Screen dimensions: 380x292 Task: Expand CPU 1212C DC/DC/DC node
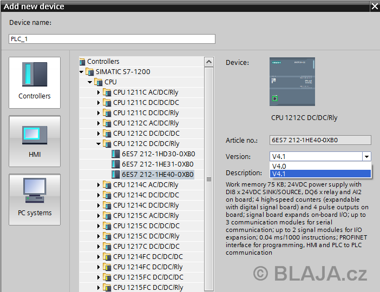[99, 134]
